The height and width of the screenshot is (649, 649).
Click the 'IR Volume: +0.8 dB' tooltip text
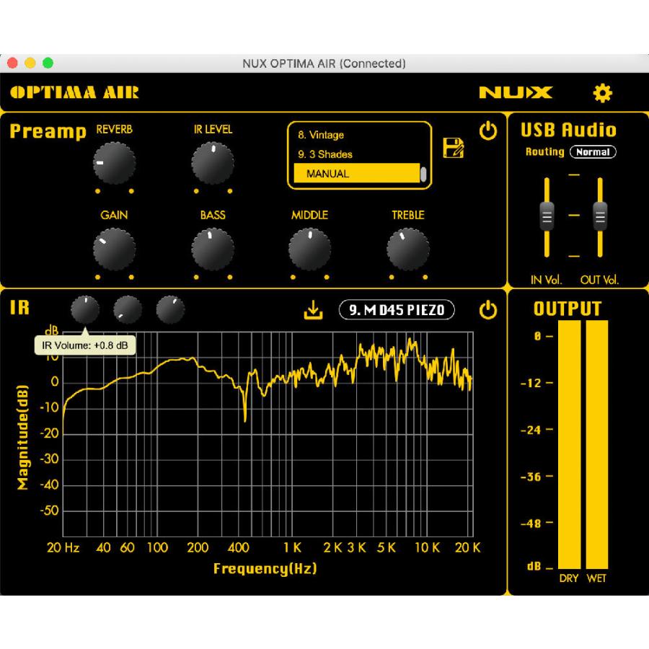coord(85,345)
